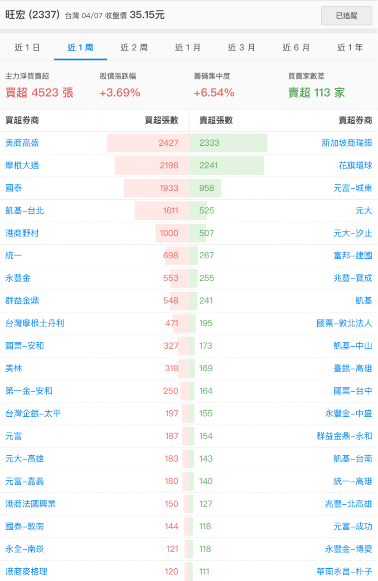Open the 近1月 time period tab
Viewport: 378px width, 581px height.
[x=188, y=47]
